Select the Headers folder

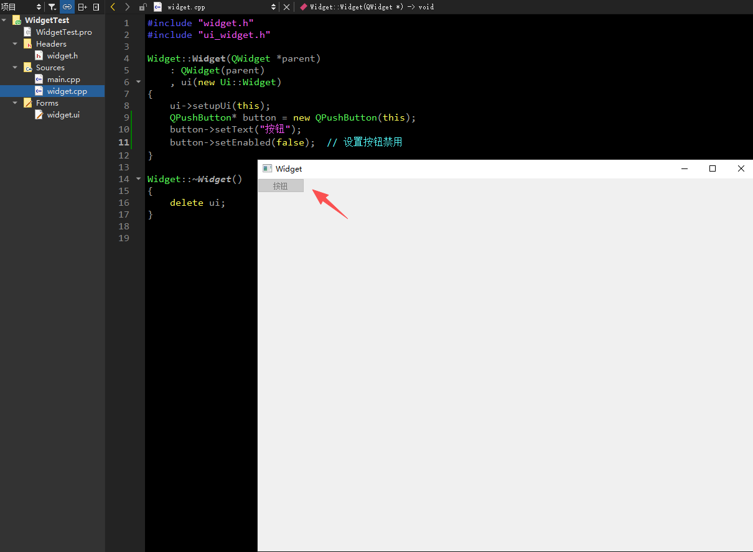[x=52, y=44]
